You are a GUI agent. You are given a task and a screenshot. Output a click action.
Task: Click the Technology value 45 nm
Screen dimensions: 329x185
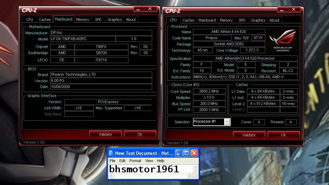(x=203, y=50)
